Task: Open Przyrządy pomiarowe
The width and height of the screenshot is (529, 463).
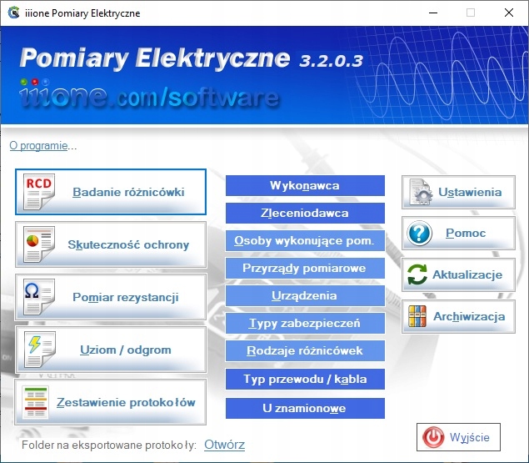Action: tap(305, 268)
